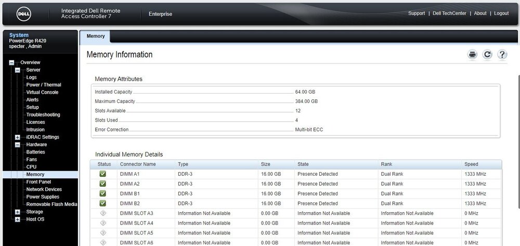Select the Memory tab
Viewport: 520px width, 246px height.
[x=96, y=36]
